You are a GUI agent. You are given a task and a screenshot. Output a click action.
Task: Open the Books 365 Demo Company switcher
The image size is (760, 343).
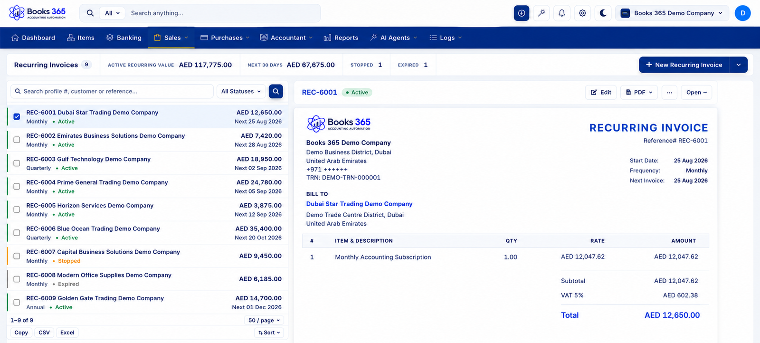(x=672, y=13)
